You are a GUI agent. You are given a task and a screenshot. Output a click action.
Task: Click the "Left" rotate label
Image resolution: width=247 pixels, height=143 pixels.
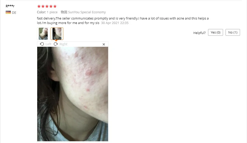(48, 44)
